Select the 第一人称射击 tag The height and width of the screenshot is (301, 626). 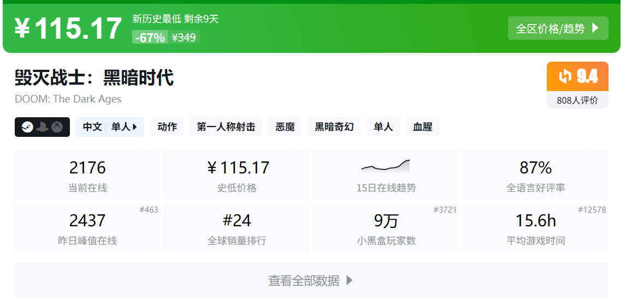click(226, 127)
